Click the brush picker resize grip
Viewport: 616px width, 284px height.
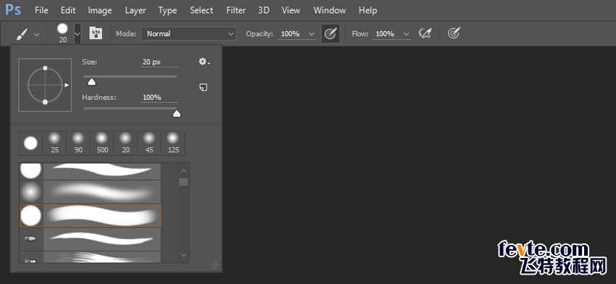click(x=215, y=264)
